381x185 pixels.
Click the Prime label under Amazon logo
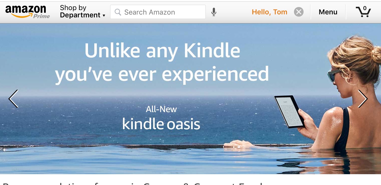[x=41, y=16]
